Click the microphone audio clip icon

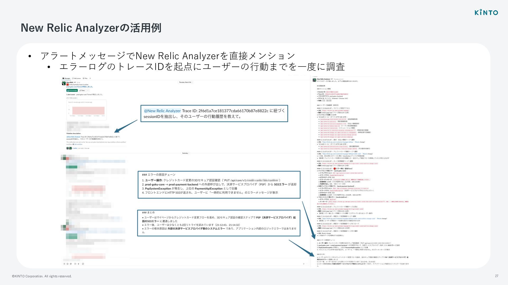[78, 264]
